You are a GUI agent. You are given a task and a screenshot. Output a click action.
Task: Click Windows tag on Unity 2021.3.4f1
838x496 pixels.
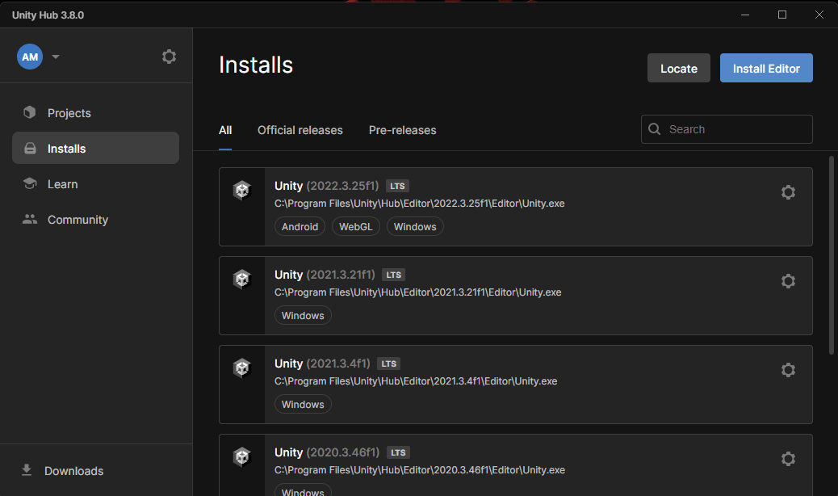303,404
